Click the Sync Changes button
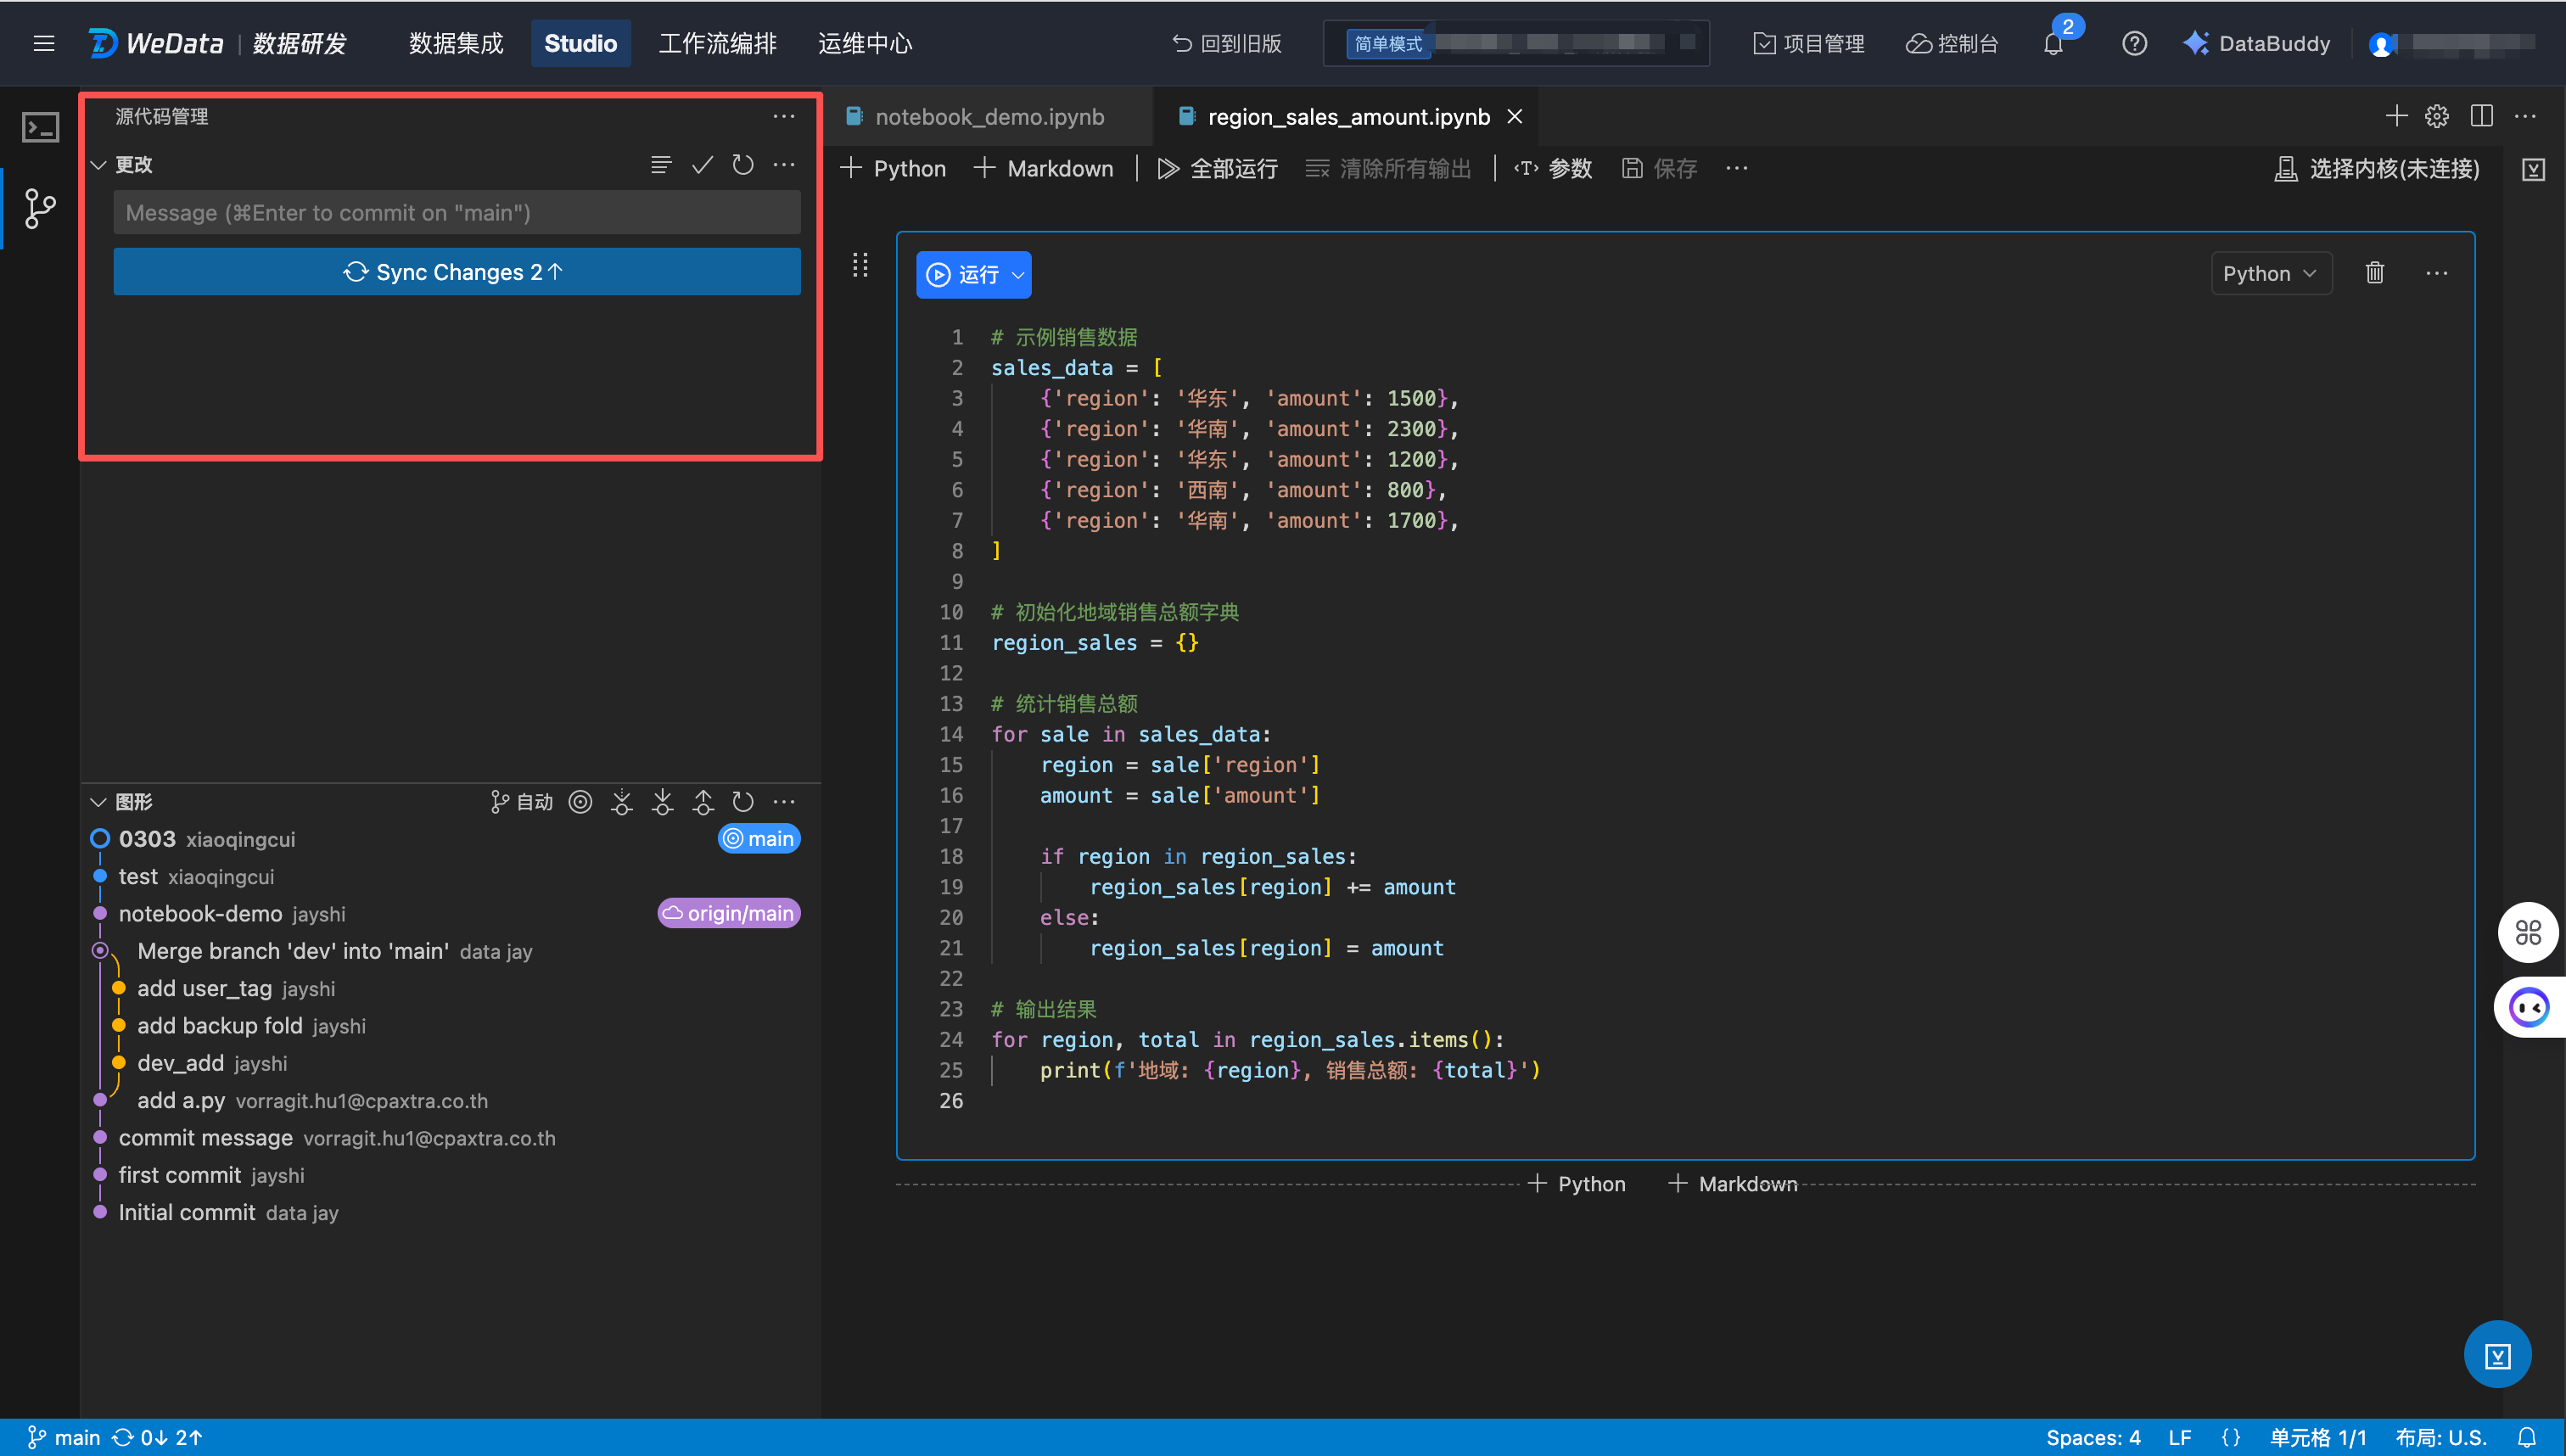Screen dimensions: 2566x1456 pos(456,272)
